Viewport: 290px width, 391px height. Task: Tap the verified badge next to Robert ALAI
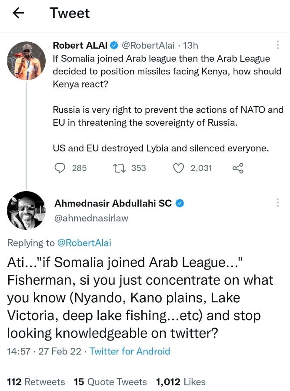click(113, 45)
